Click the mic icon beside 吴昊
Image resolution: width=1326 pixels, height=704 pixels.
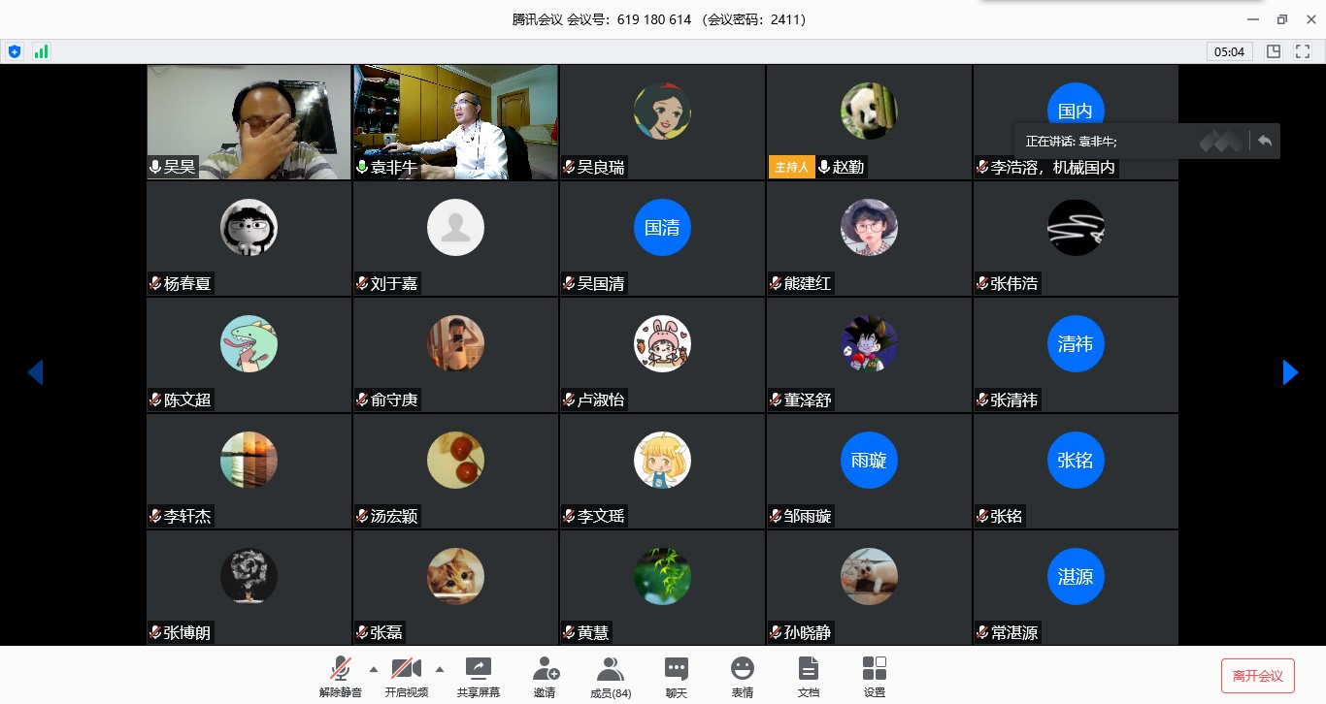(x=155, y=167)
